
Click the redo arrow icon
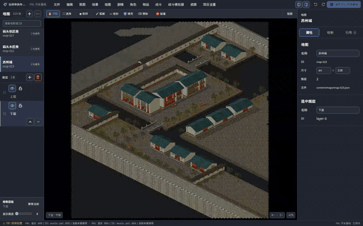point(323,5)
